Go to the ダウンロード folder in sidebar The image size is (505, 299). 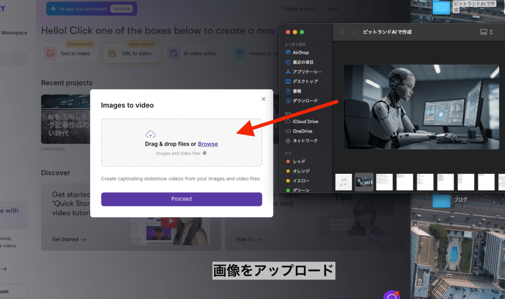click(x=305, y=100)
